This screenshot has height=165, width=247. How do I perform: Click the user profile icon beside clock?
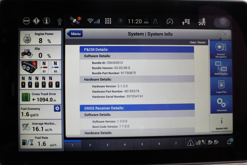tap(155, 21)
